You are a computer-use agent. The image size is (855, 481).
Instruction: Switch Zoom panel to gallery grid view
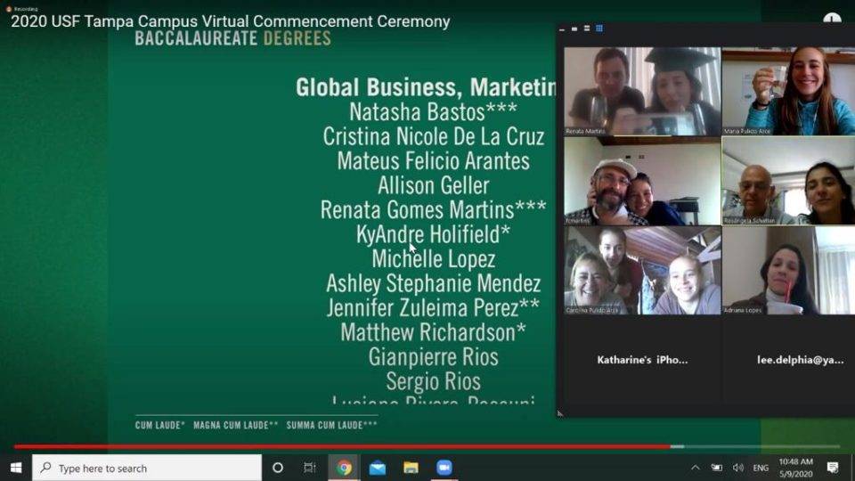(598, 29)
